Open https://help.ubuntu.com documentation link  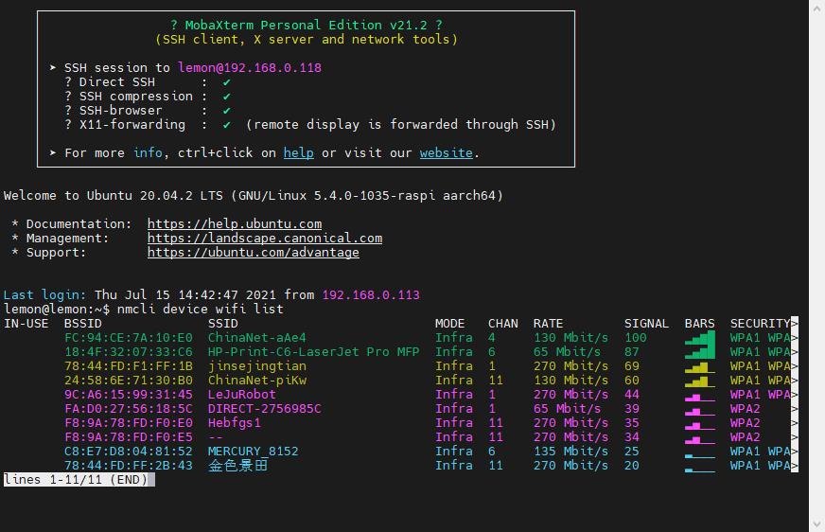(x=234, y=223)
